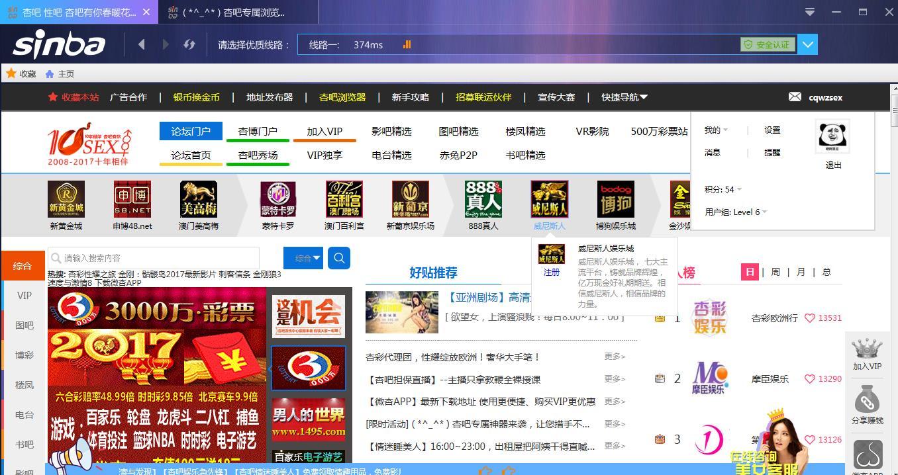Expand the 用户组: Level 6 dropdown
Screen dimensions: 898x475
[736, 212]
